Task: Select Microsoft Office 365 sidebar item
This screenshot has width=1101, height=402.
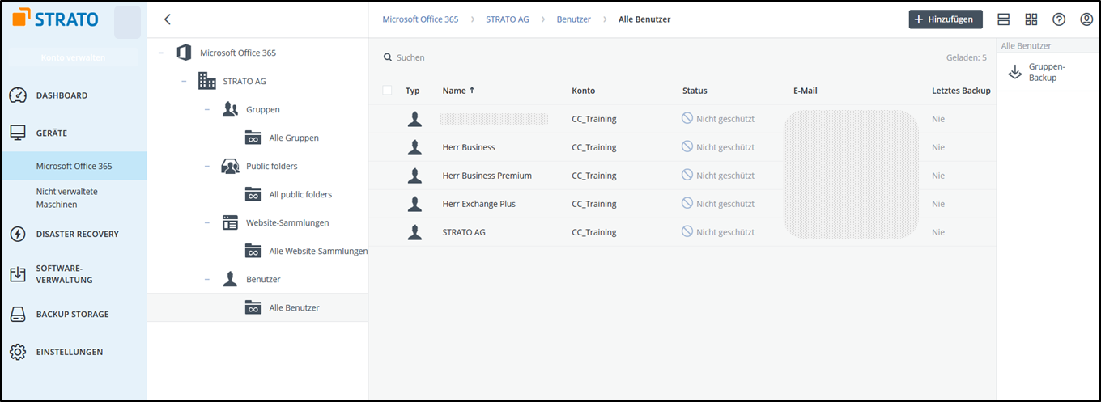Action: [74, 166]
